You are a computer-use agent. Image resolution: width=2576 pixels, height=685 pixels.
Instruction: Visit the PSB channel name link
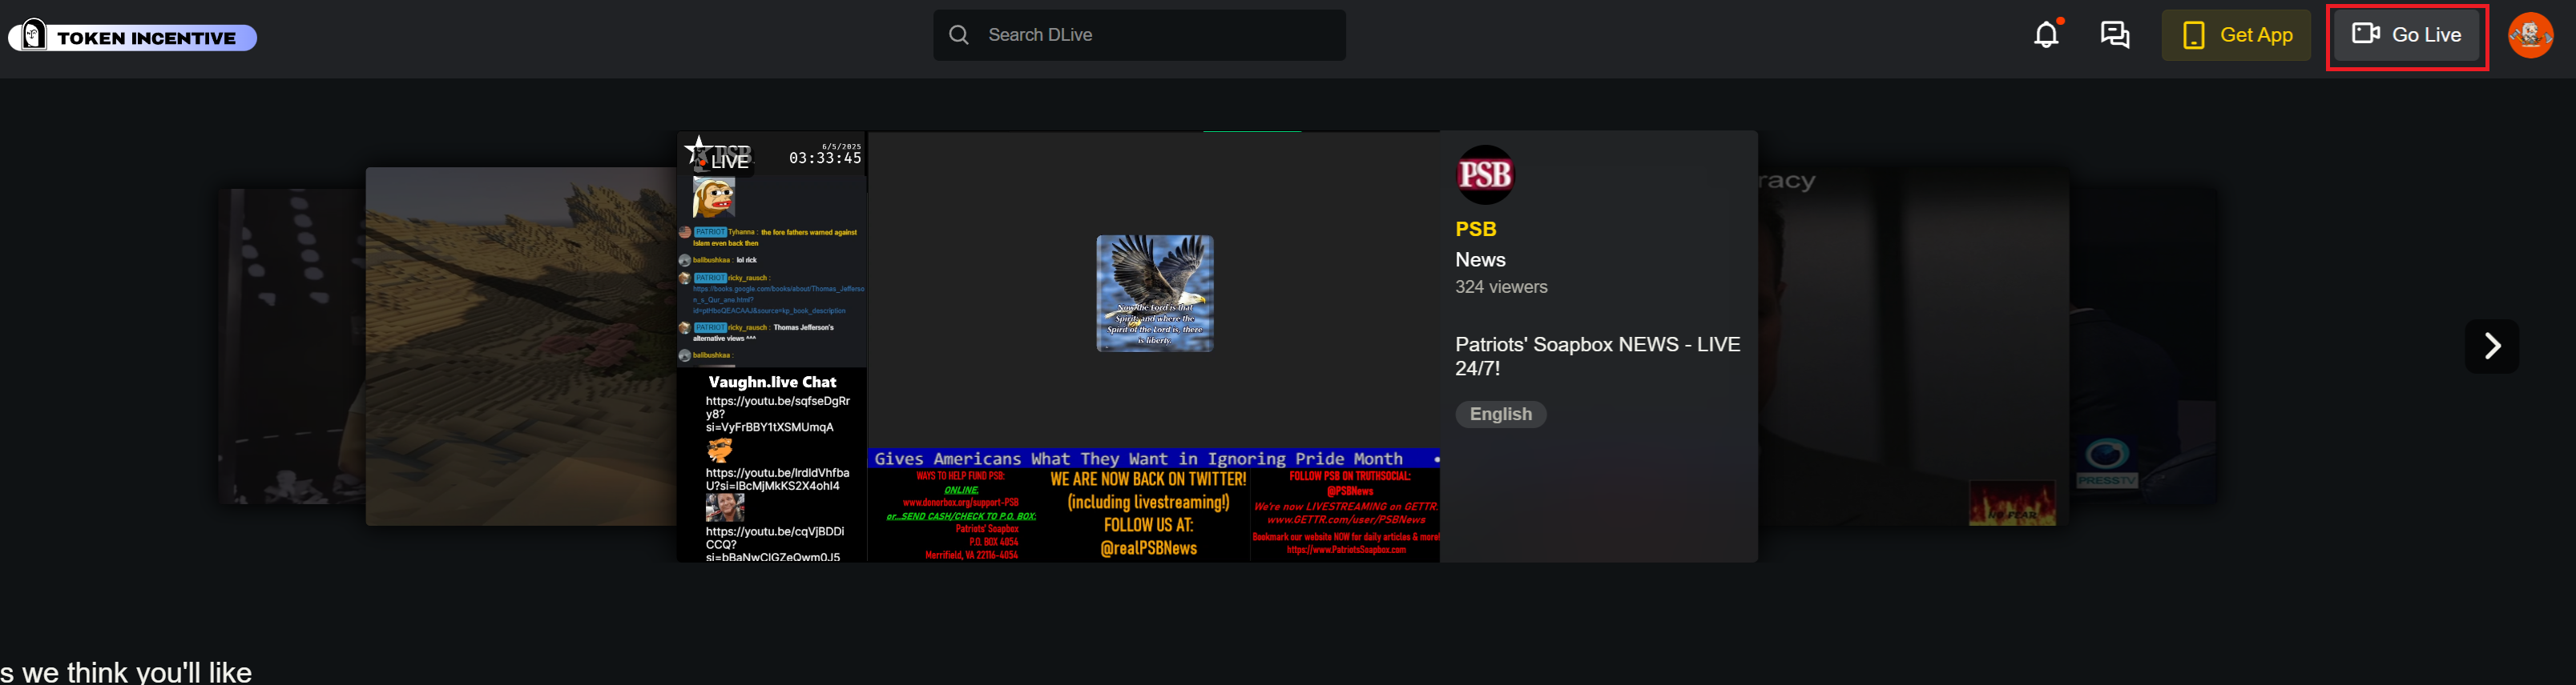tap(1475, 229)
